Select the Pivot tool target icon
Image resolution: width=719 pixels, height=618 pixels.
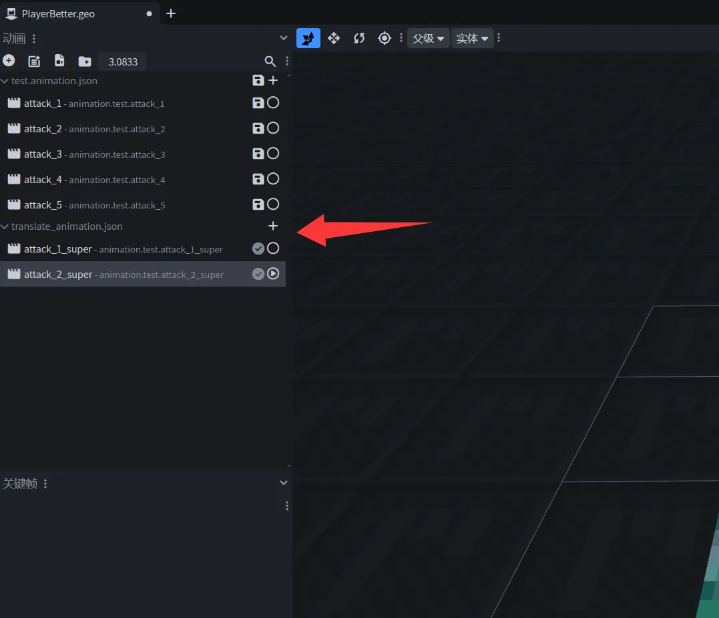384,38
